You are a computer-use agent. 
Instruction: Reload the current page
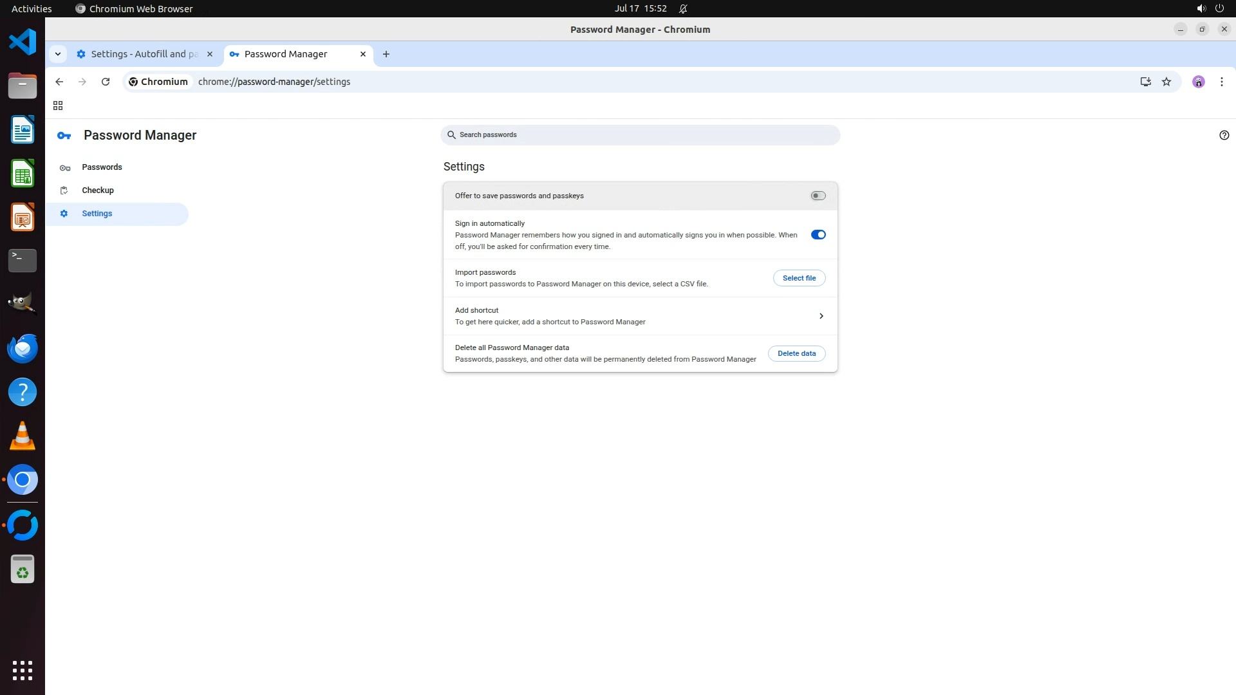106,82
